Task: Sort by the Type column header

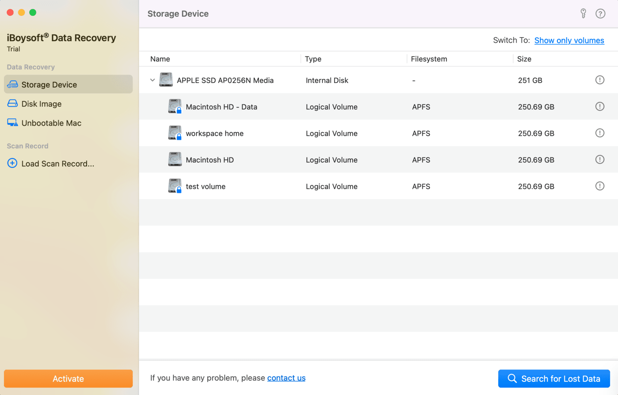Action: pos(313,59)
